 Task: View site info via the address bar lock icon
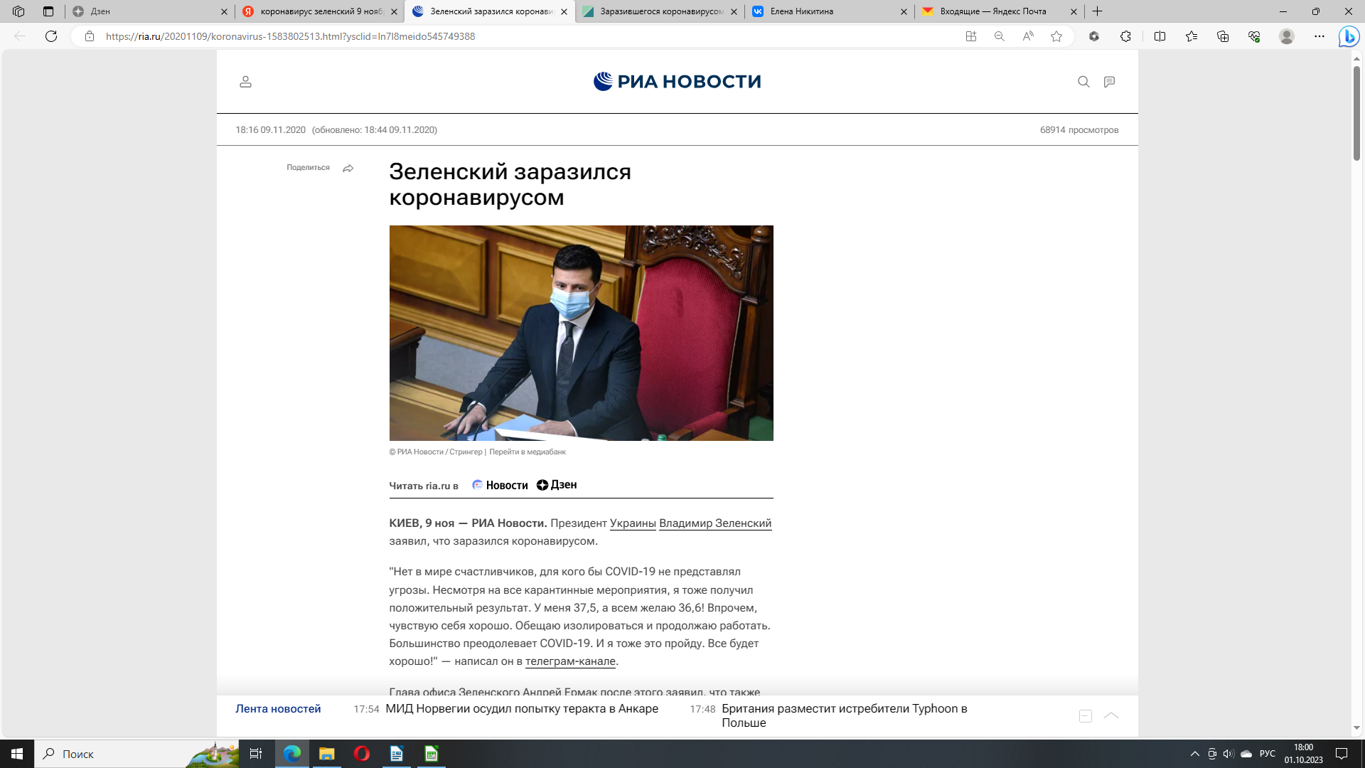click(90, 36)
